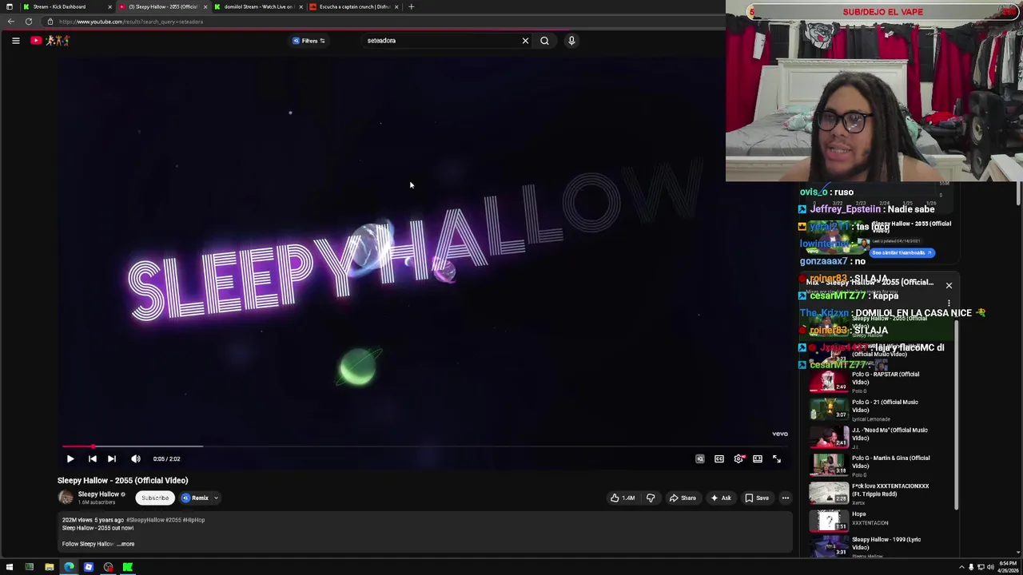1023x575 pixels.
Task: Open the Mix playlist three-dot options
Action: (949, 304)
